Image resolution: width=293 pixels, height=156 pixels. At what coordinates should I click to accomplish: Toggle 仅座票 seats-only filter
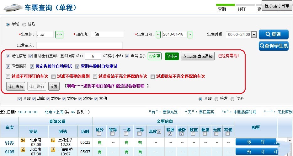[x=155, y=56]
